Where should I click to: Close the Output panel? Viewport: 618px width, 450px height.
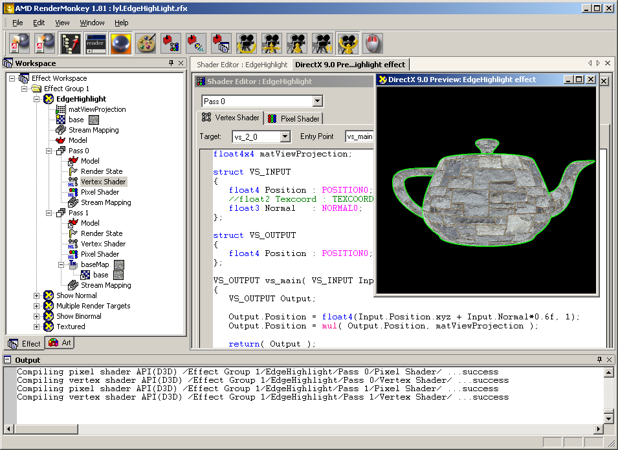pyautogui.click(x=610, y=359)
